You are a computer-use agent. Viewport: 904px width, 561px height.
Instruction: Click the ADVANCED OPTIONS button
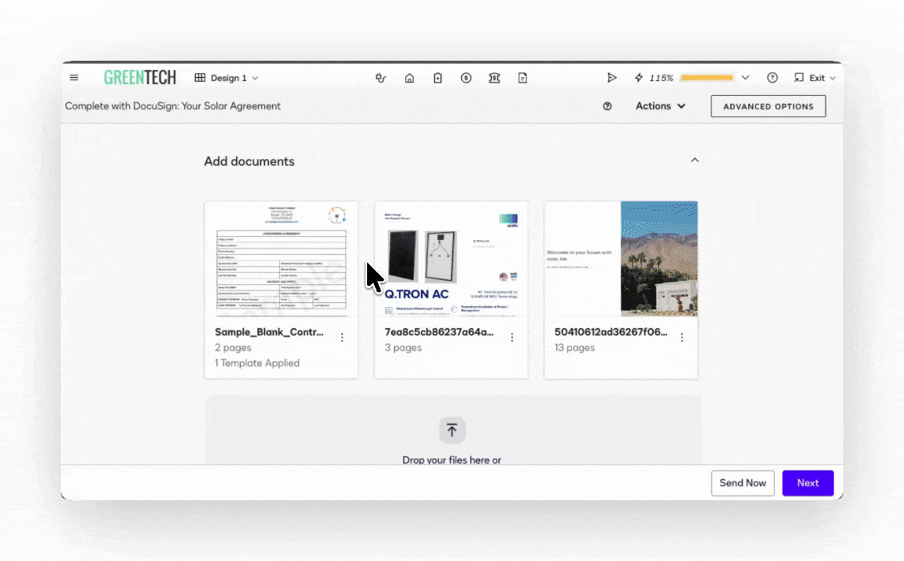pos(768,107)
